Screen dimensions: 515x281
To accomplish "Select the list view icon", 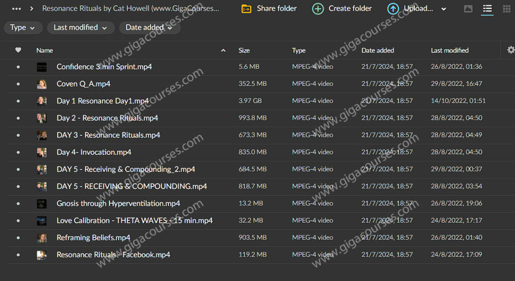I will pos(487,9).
